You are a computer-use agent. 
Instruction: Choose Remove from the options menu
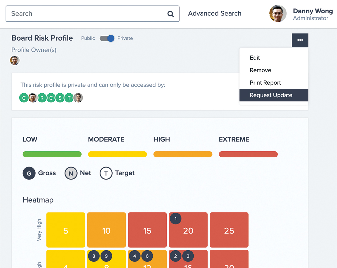click(x=274, y=70)
